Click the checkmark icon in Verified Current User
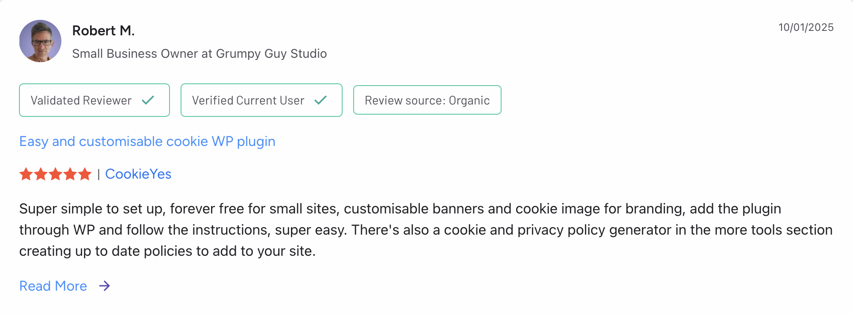 pos(321,100)
